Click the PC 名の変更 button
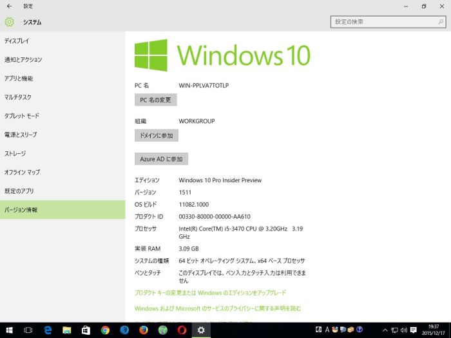Viewport: 451px width, 338px height. pyautogui.click(x=155, y=100)
